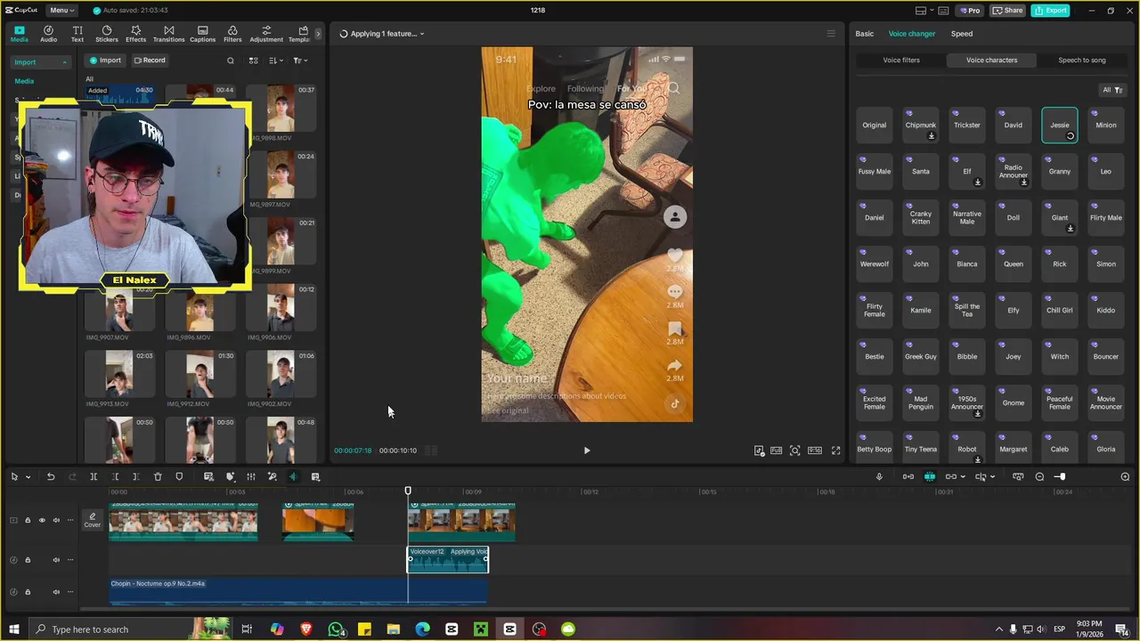Toggle main track magnet snapping

[908, 476]
